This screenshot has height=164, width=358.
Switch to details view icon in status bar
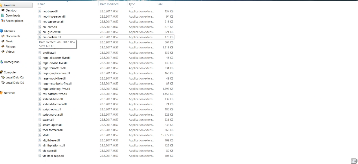(x=353, y=161)
